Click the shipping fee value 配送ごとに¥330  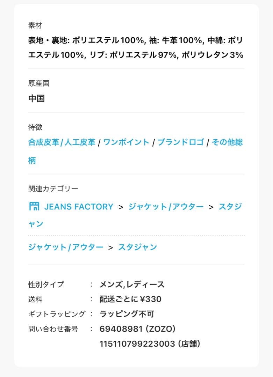[x=130, y=299]
